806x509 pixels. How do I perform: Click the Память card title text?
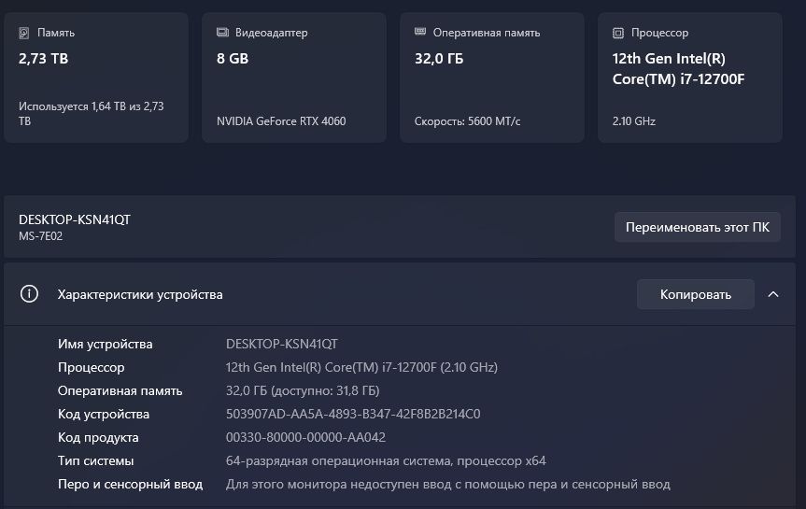[56, 33]
